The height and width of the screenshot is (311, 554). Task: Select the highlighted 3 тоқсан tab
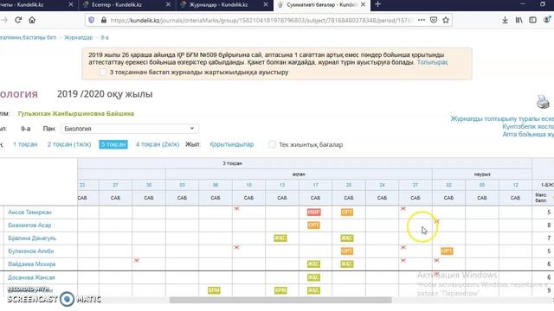pos(113,144)
